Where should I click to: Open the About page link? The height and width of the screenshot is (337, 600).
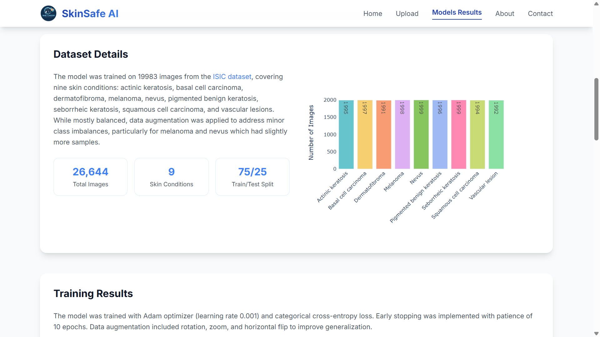[x=504, y=13]
